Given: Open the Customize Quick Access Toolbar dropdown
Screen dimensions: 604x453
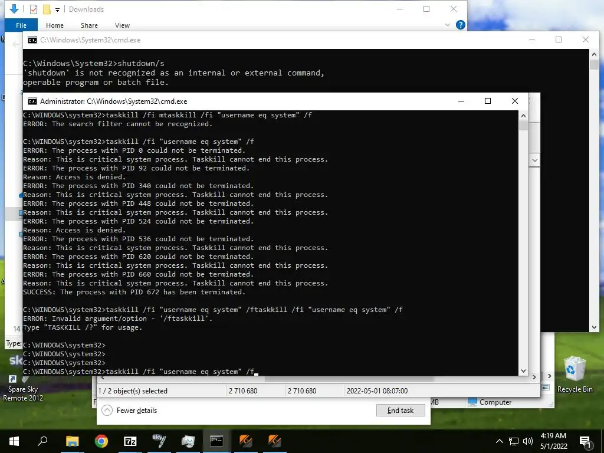Looking at the screenshot, I should pos(57,9).
